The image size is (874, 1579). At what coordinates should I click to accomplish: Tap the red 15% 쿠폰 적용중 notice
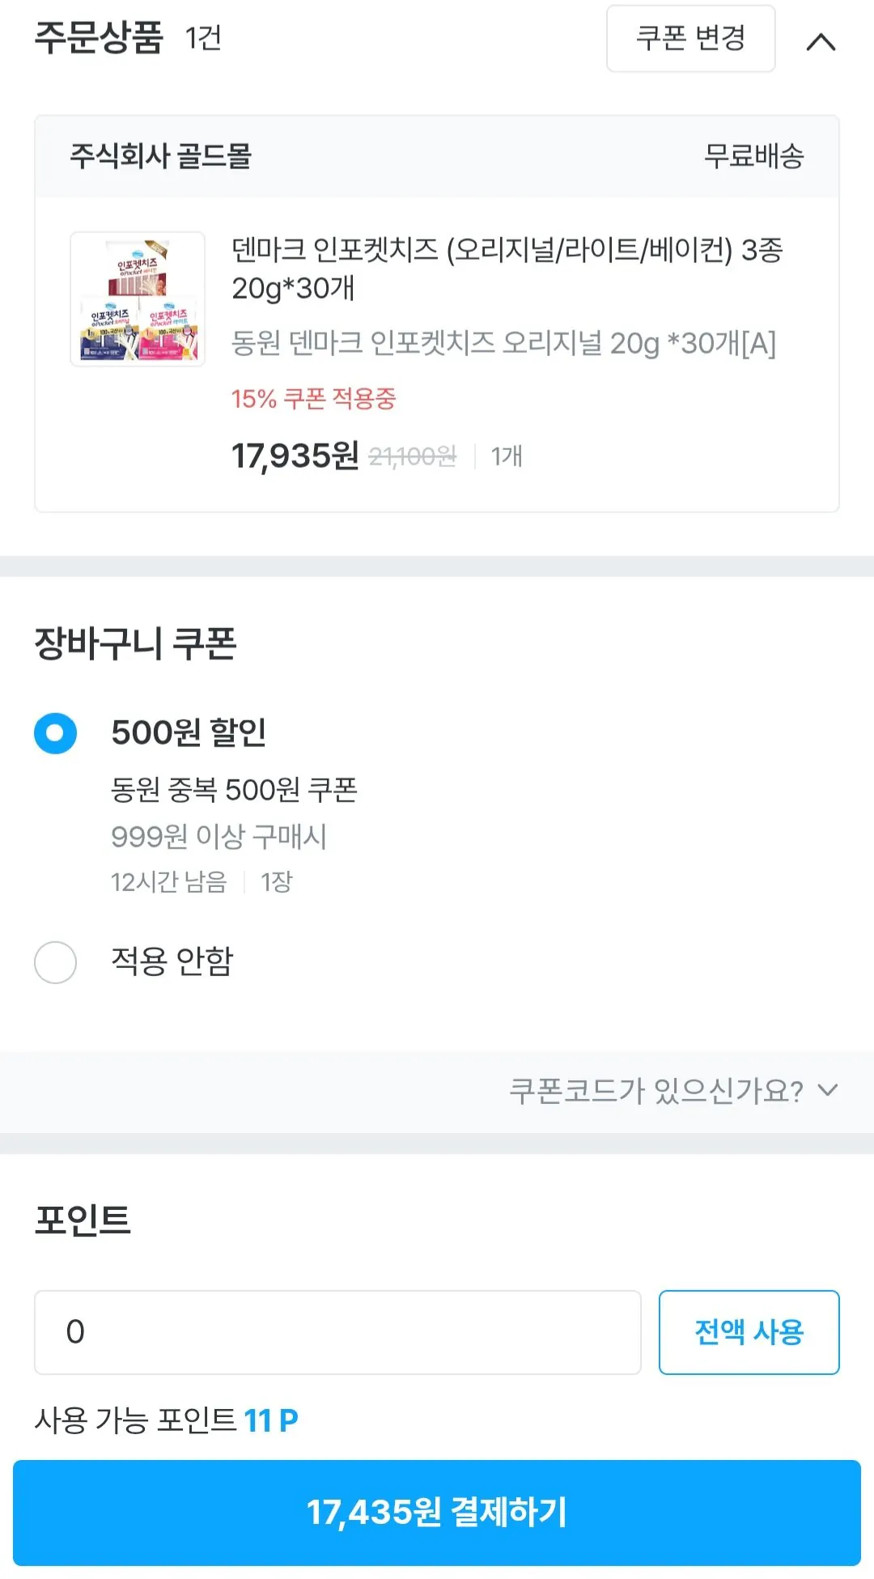coord(314,399)
